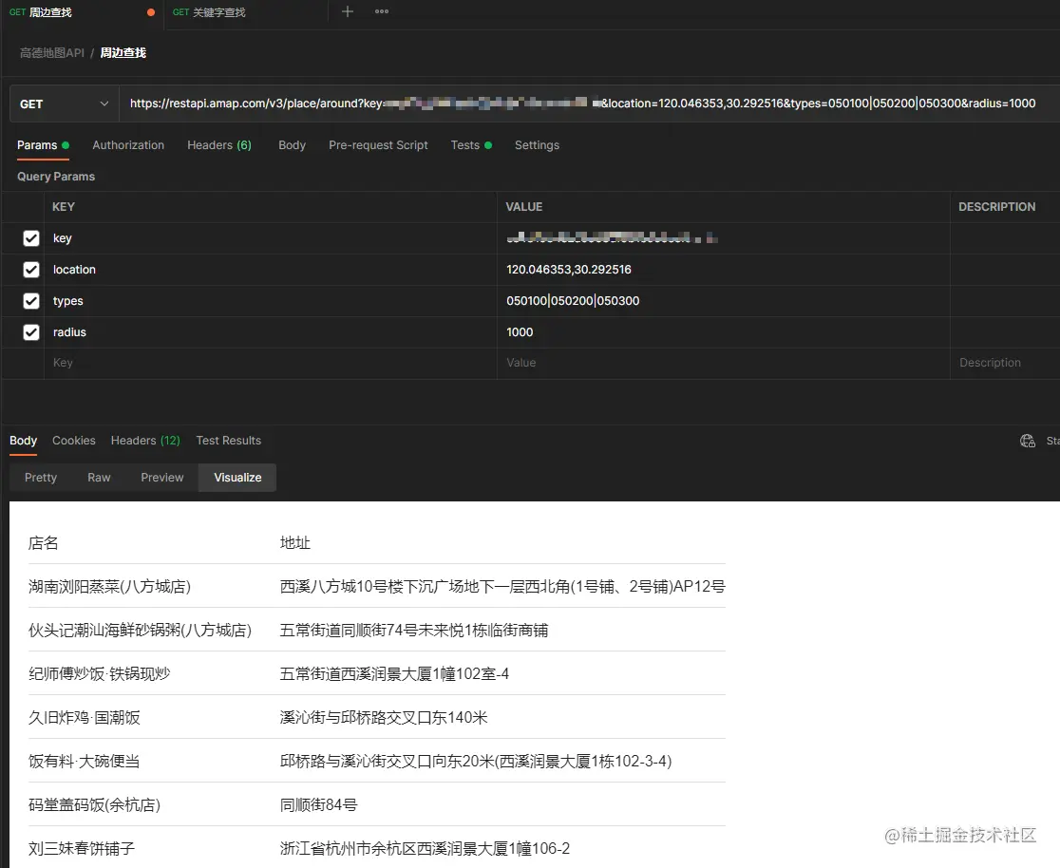Switch response view to Raw
1060x868 pixels.
click(x=99, y=478)
